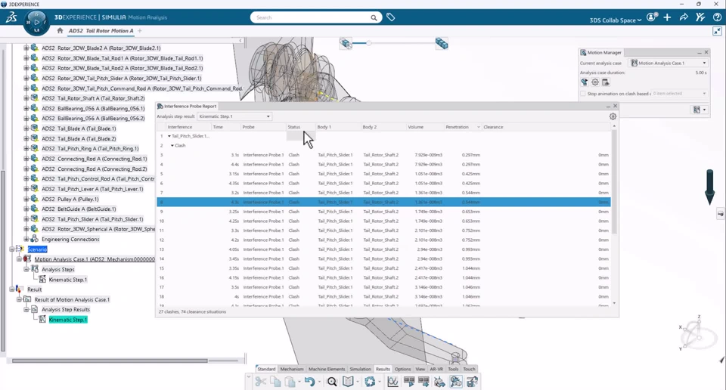726x390 pixels.
Task: Open the 3DEXPERIENCE compass
Action: [36, 23]
